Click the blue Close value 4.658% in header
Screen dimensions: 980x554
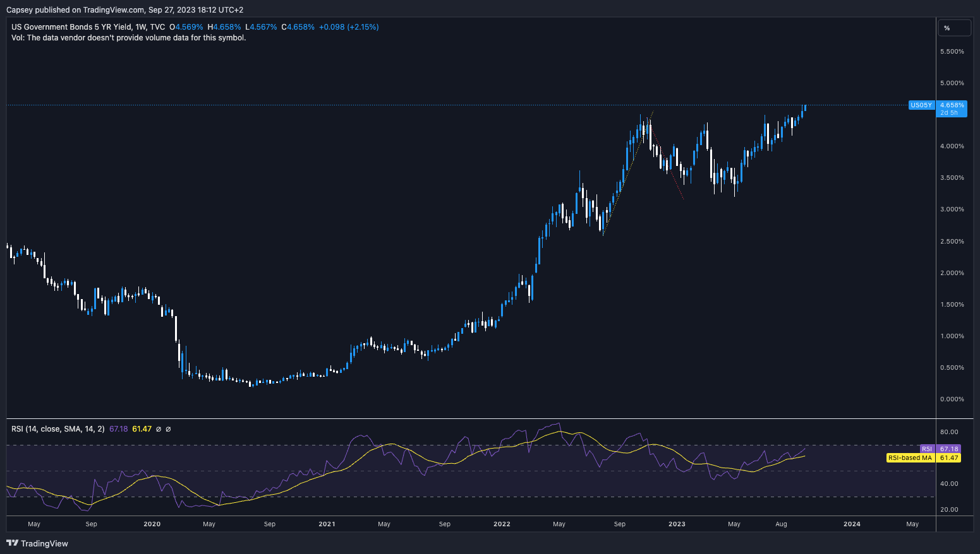(301, 27)
